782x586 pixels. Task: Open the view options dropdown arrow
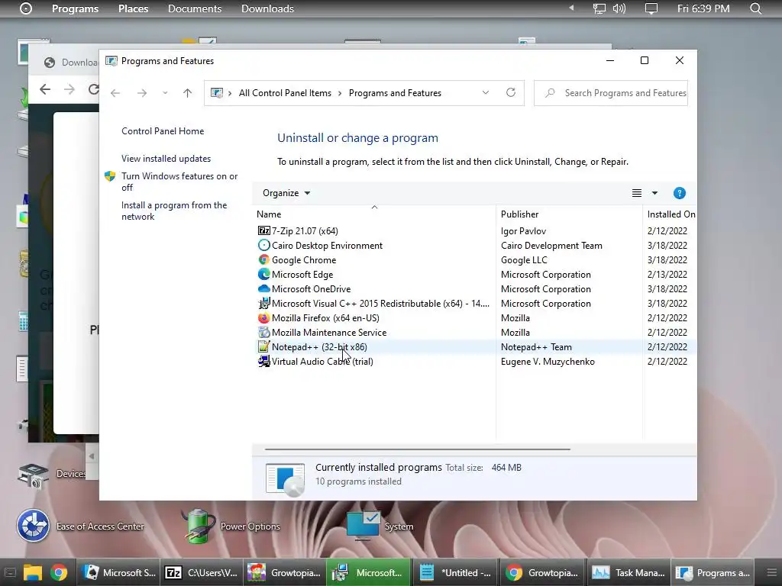click(654, 193)
